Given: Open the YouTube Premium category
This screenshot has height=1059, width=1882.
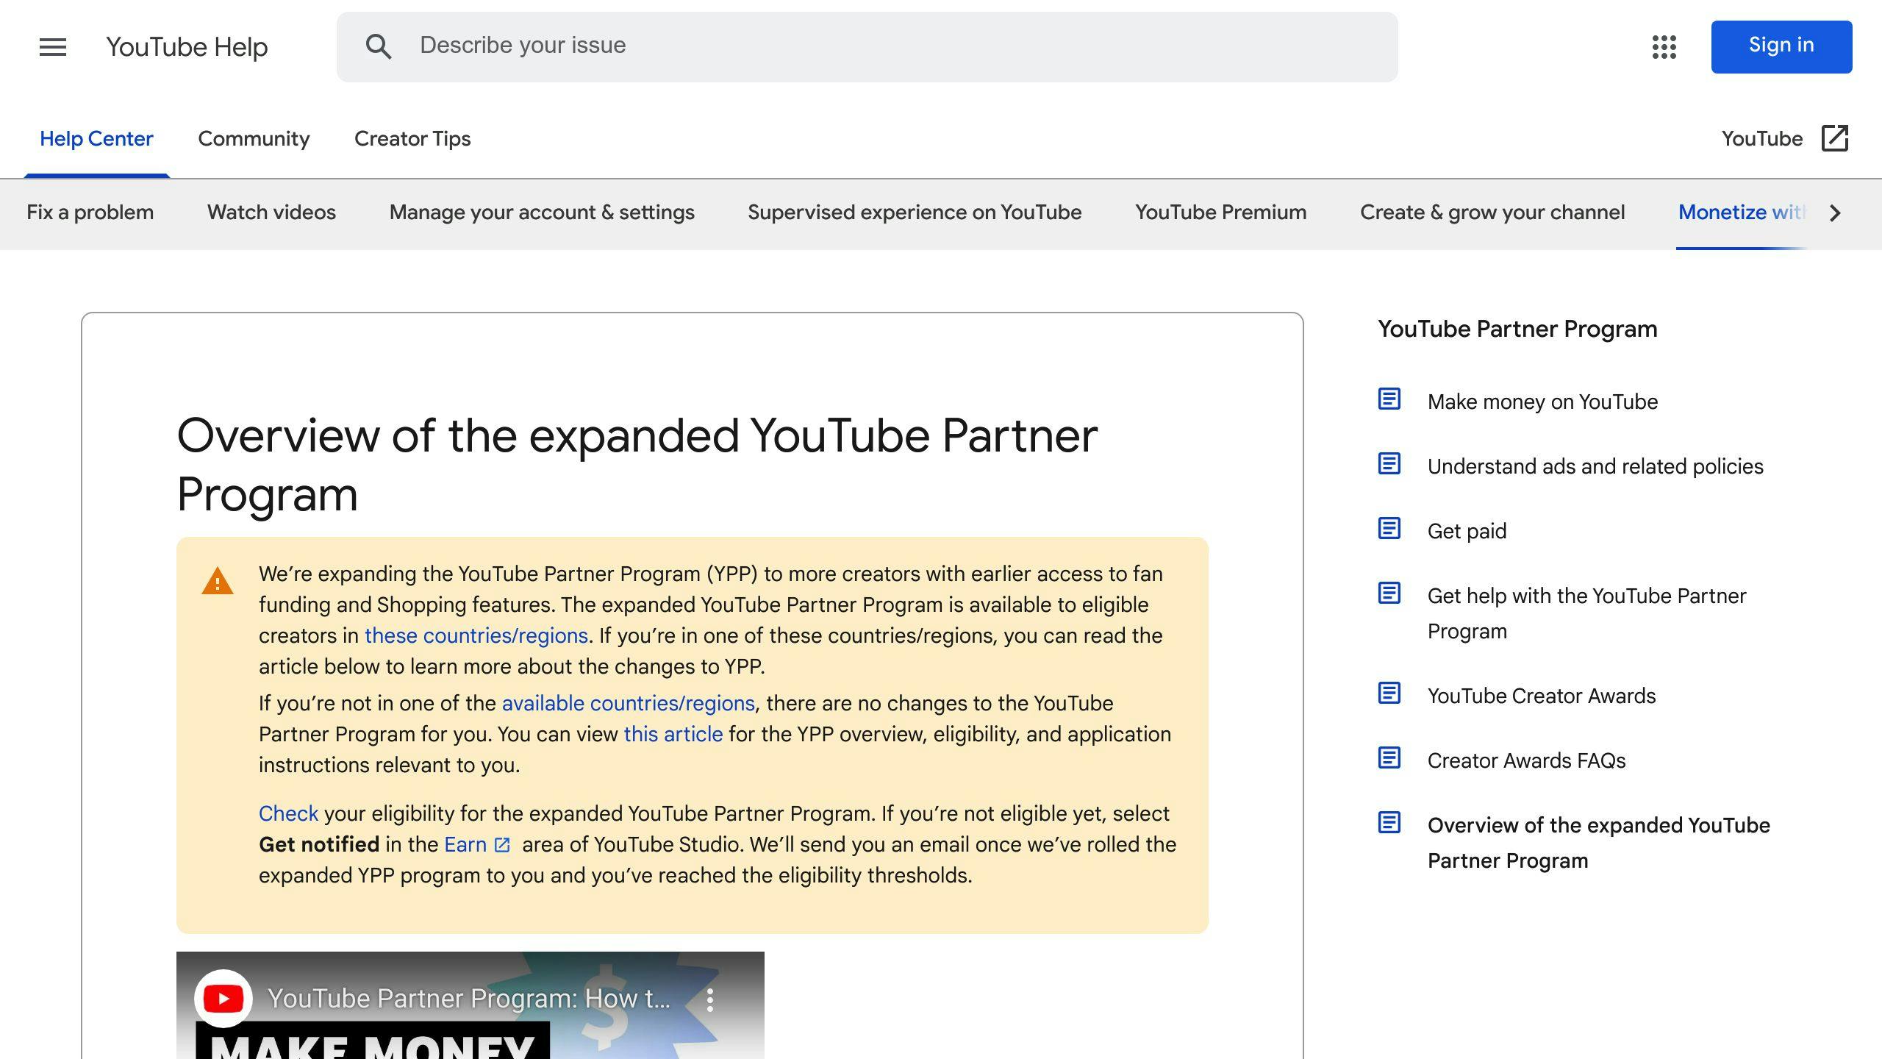Looking at the screenshot, I should pos(1220,213).
